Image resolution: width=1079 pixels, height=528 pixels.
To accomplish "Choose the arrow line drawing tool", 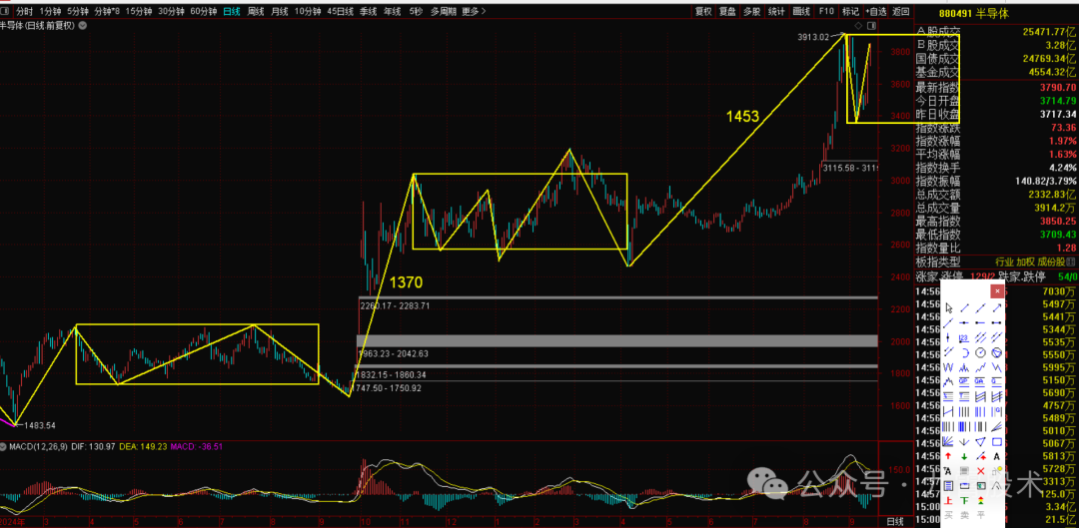I will 996,308.
